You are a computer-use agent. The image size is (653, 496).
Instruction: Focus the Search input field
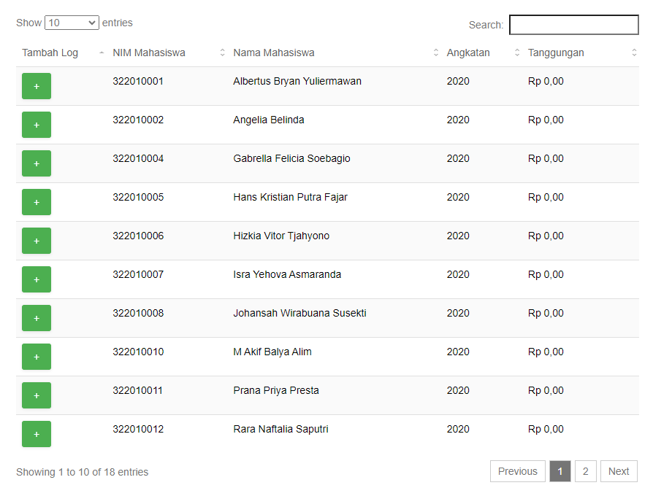point(574,25)
